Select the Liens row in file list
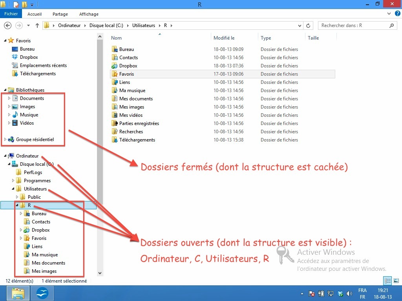Image resolution: width=402 pixels, height=301 pixels. tap(223, 82)
